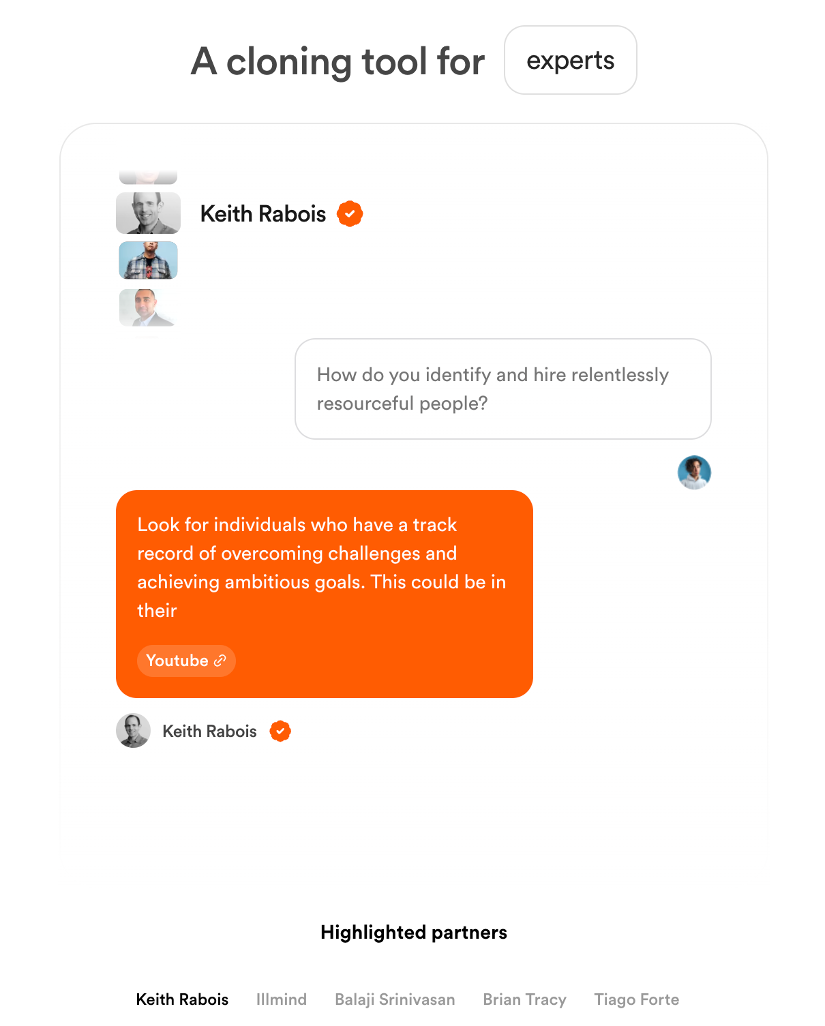Click the small round avatar below the orange reply

[x=133, y=731]
